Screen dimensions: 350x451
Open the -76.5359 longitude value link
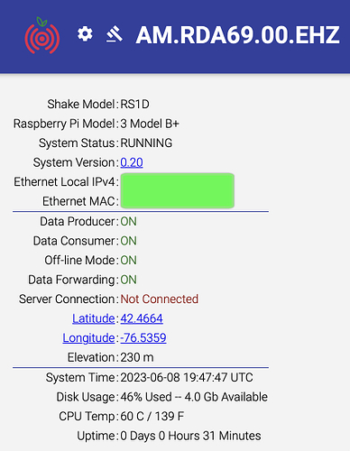[x=143, y=338]
